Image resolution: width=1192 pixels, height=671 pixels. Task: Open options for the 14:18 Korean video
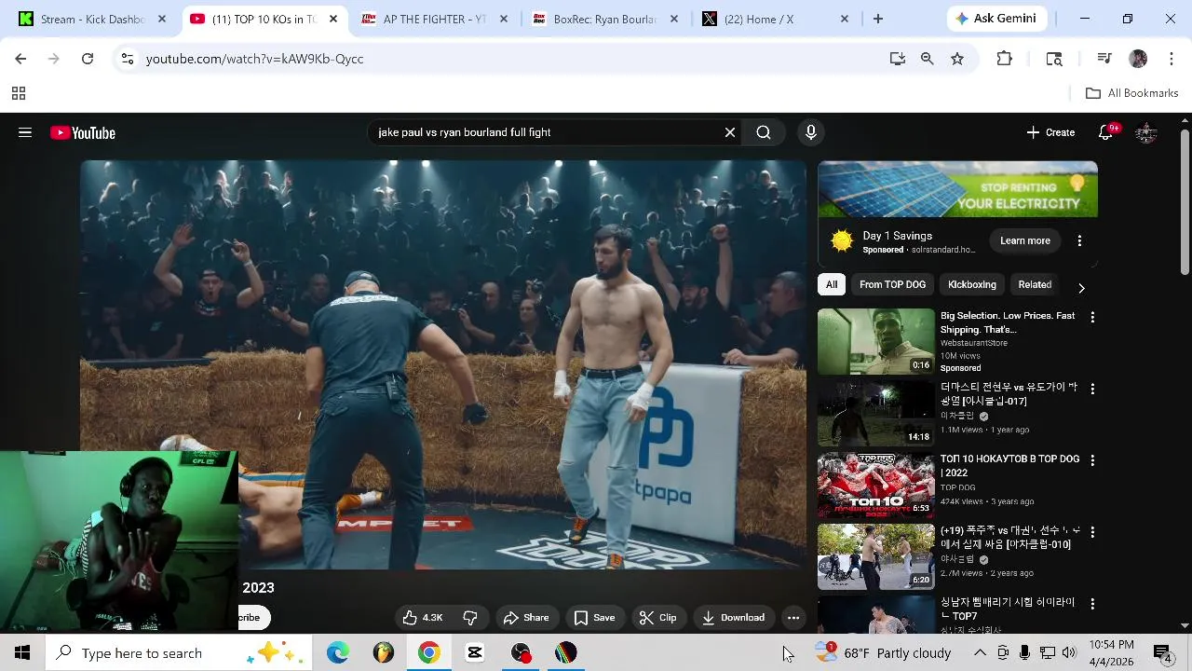click(x=1092, y=389)
